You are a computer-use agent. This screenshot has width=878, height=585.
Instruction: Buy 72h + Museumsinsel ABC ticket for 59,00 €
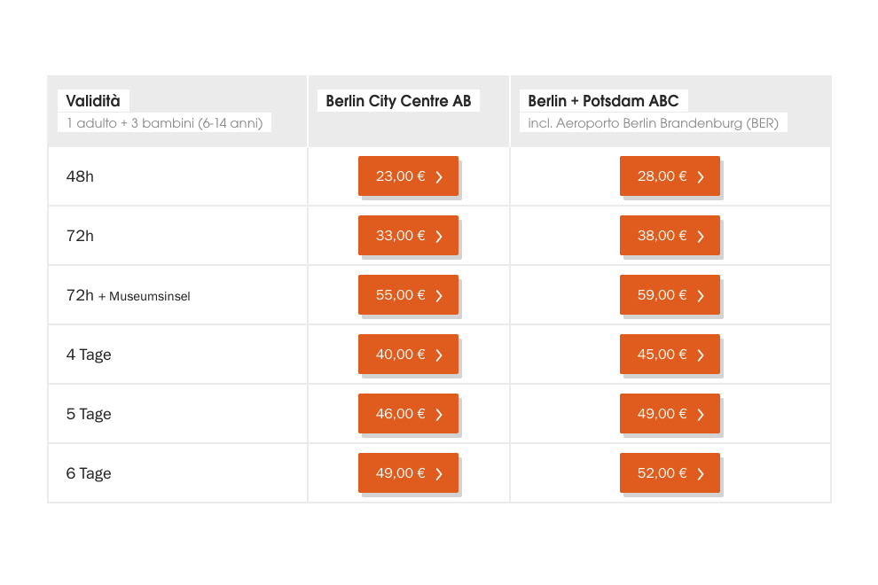coord(670,295)
